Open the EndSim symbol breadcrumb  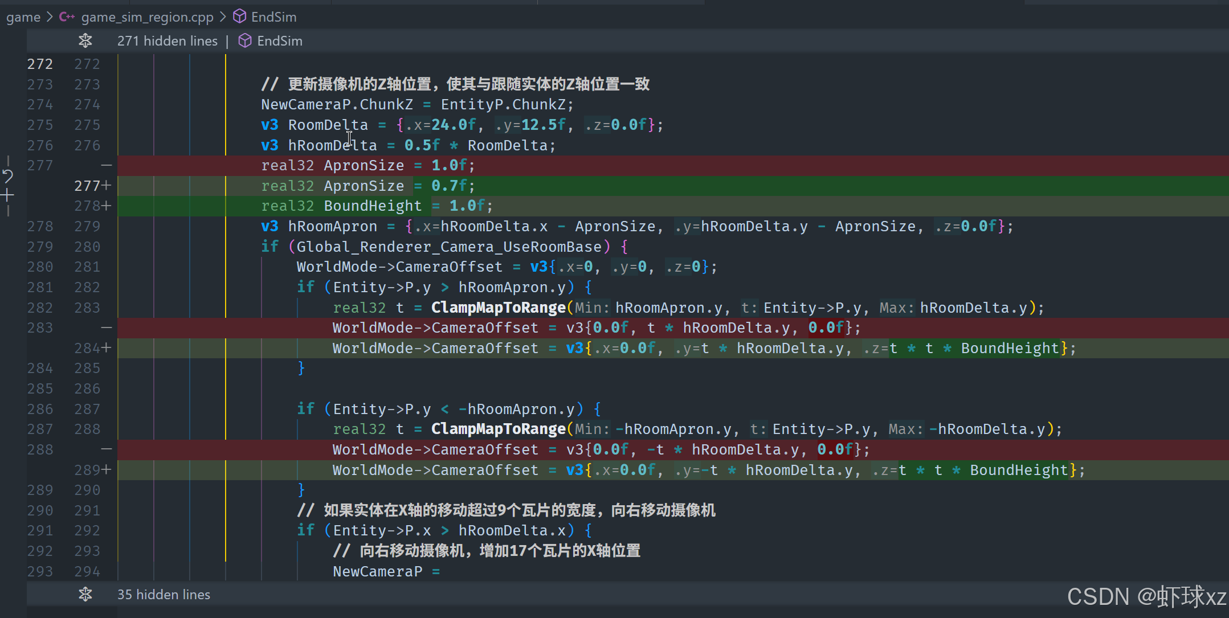[273, 17]
